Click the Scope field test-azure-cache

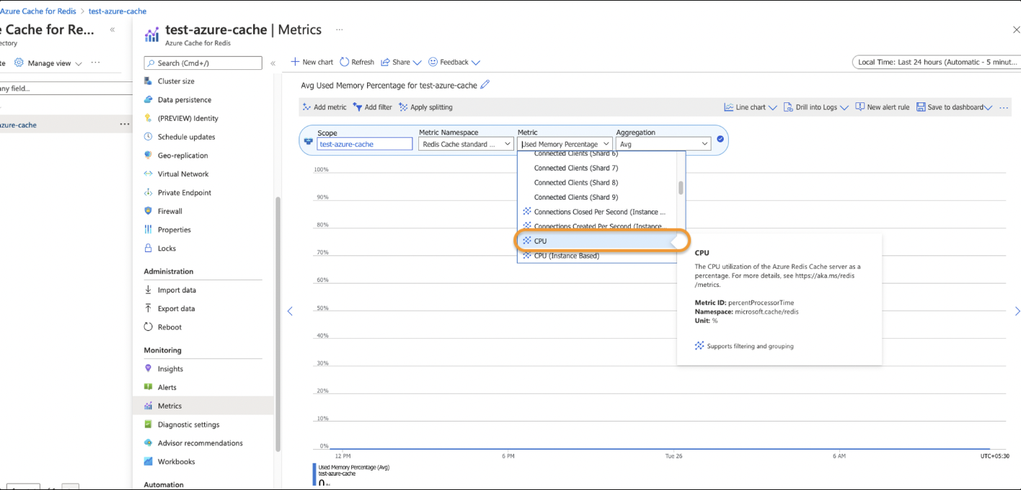(365, 144)
